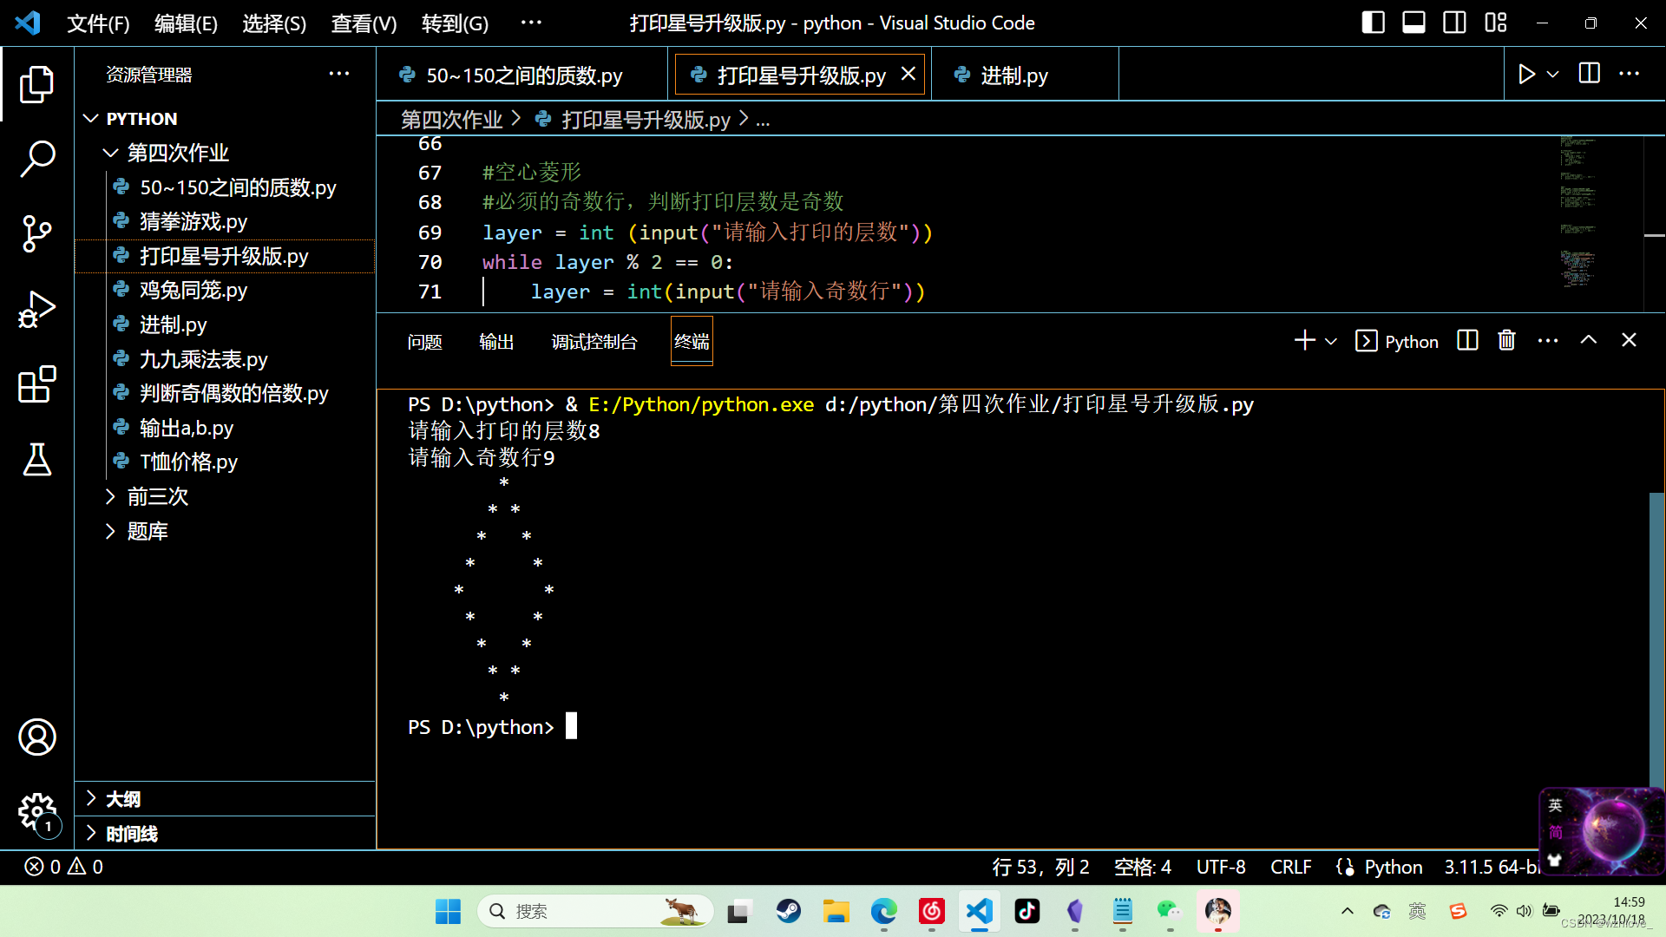Split the editor to the right
Image resolution: width=1666 pixels, height=937 pixels.
[1590, 74]
